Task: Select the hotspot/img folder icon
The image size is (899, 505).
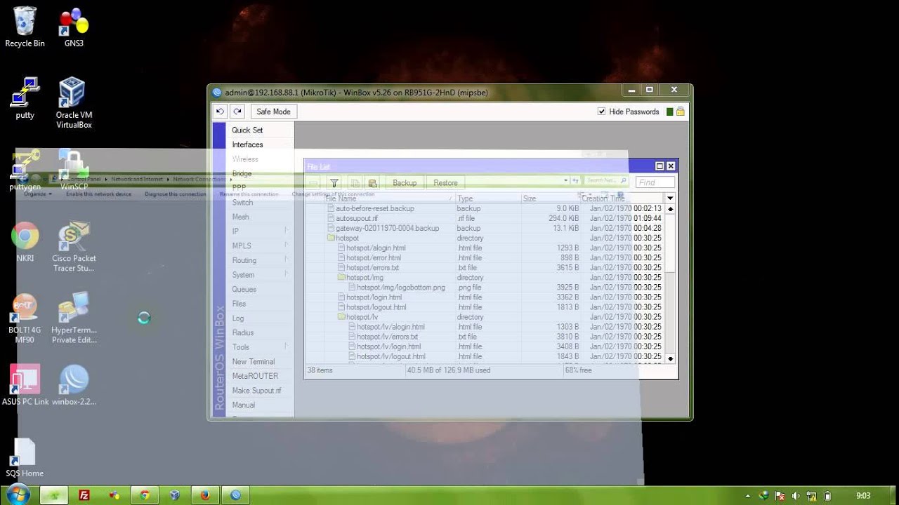Action: (x=341, y=277)
